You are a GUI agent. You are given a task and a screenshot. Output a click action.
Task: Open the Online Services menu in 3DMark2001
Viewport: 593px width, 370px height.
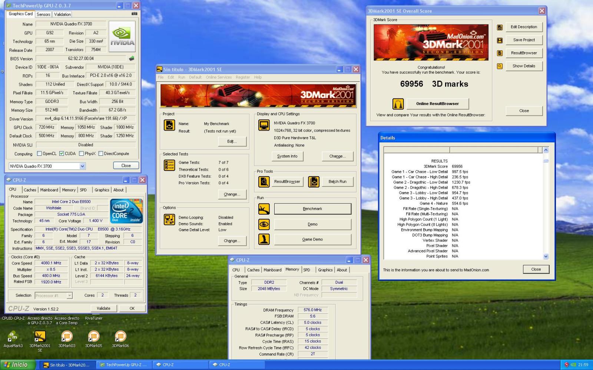[219, 77]
